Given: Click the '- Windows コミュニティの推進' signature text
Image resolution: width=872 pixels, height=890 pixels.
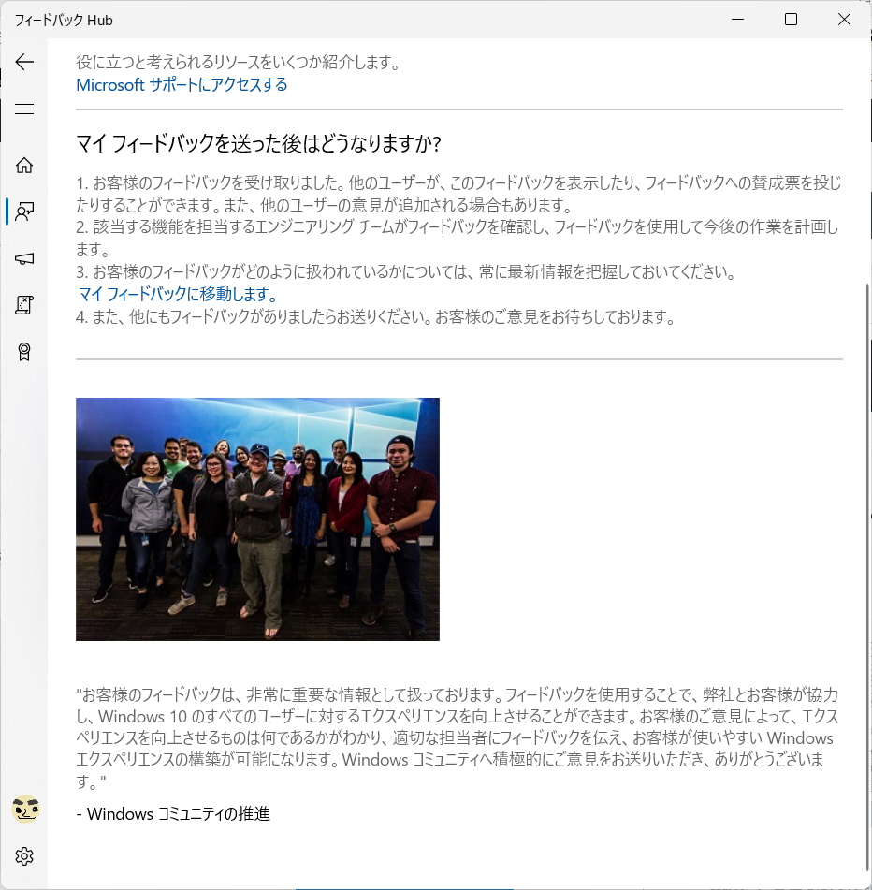Looking at the screenshot, I should (x=173, y=814).
